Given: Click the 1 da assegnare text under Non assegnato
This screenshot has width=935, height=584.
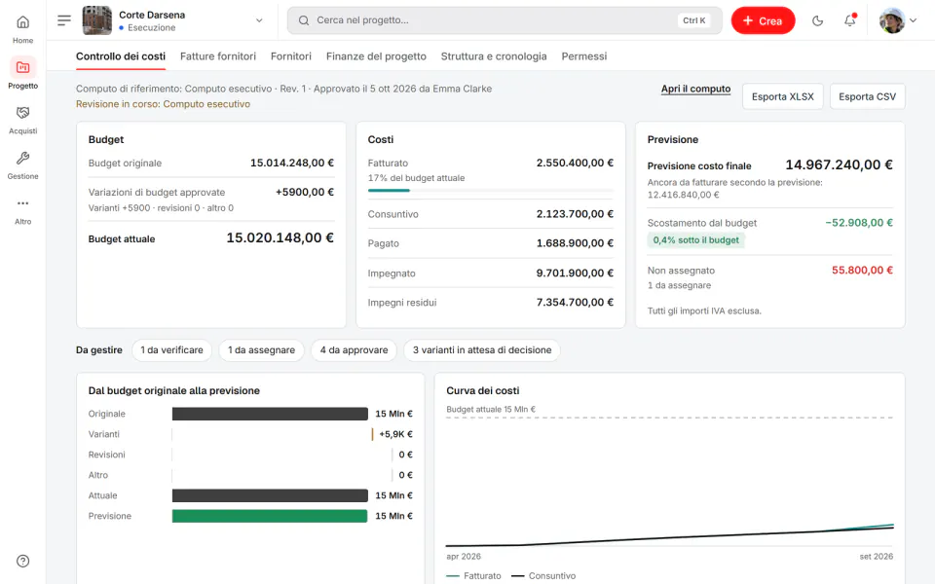Looking at the screenshot, I should (679, 285).
